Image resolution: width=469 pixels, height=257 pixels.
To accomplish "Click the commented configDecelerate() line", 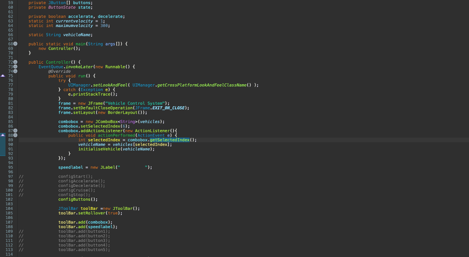I will tap(82, 186).
